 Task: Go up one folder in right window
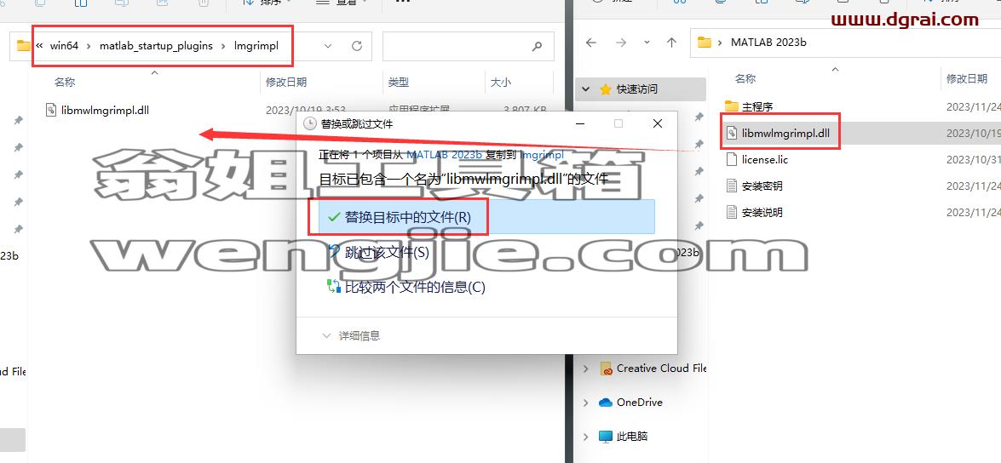[x=671, y=43]
